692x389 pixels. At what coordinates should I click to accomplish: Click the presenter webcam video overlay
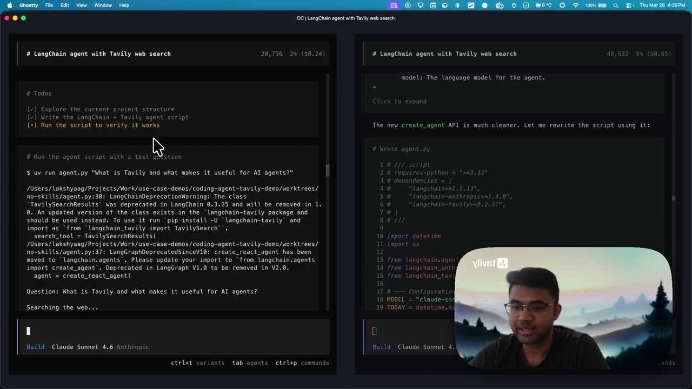click(563, 309)
